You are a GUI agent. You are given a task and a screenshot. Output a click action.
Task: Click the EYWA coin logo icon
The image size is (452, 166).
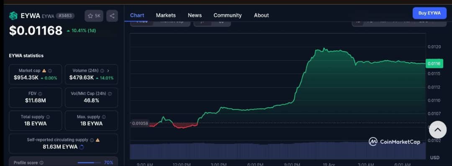pyautogui.click(x=13, y=16)
